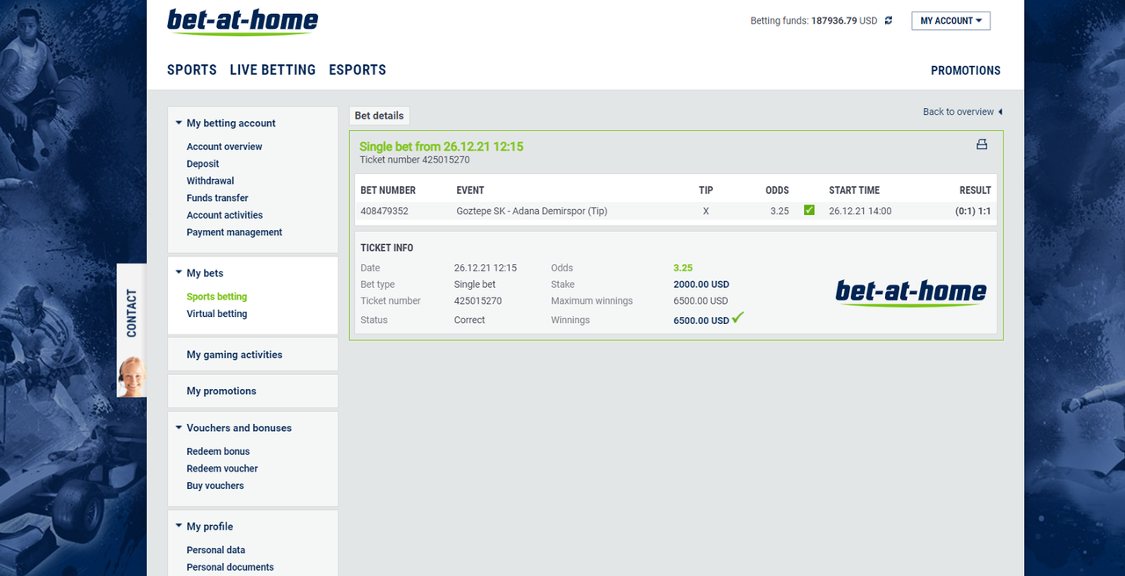Open Withdrawal page
1125x576 pixels.
click(210, 181)
